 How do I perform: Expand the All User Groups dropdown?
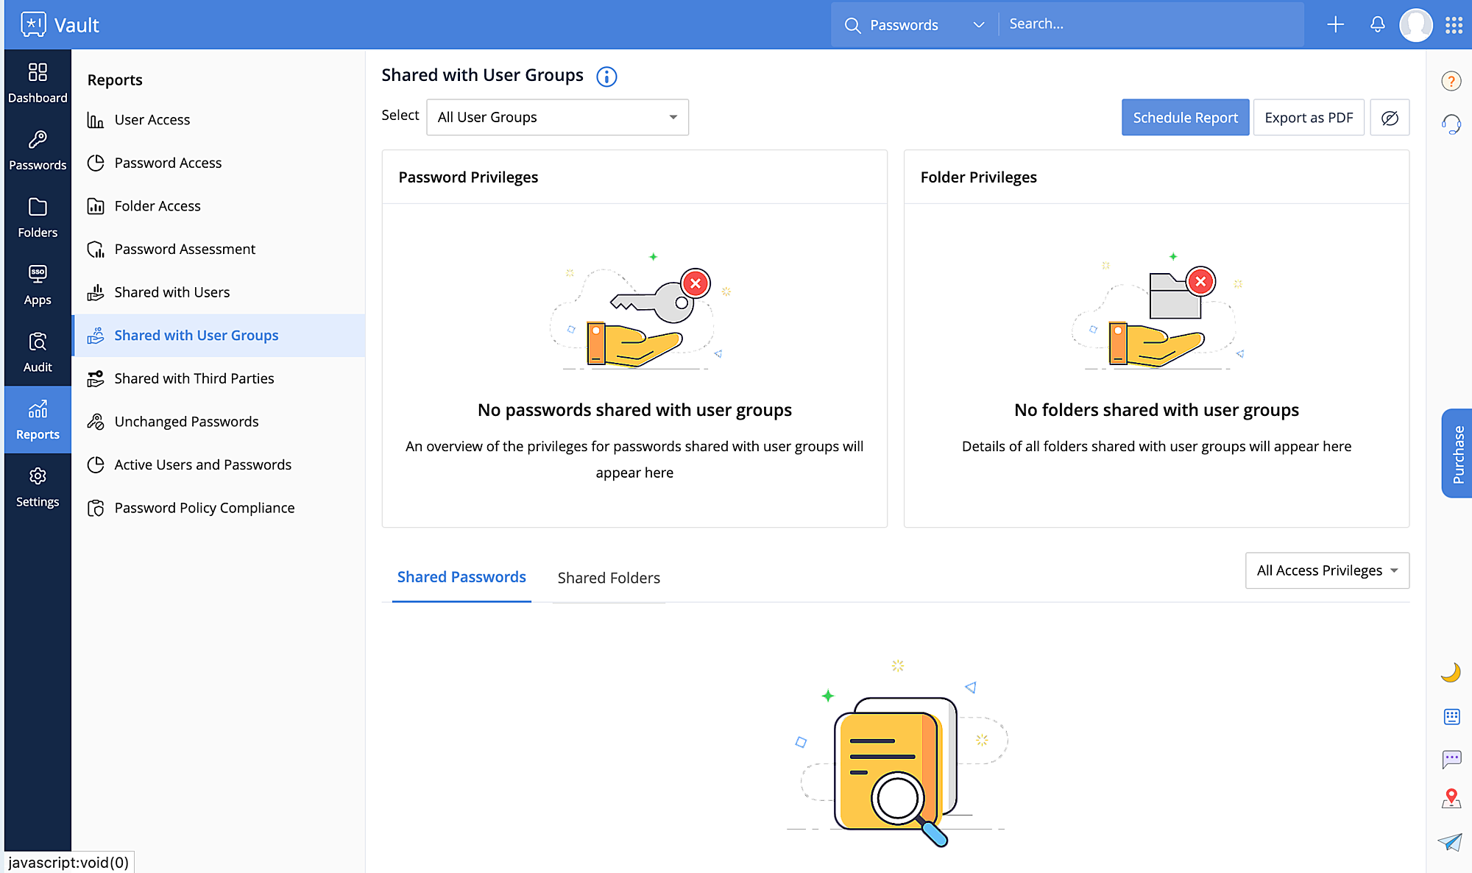click(557, 118)
